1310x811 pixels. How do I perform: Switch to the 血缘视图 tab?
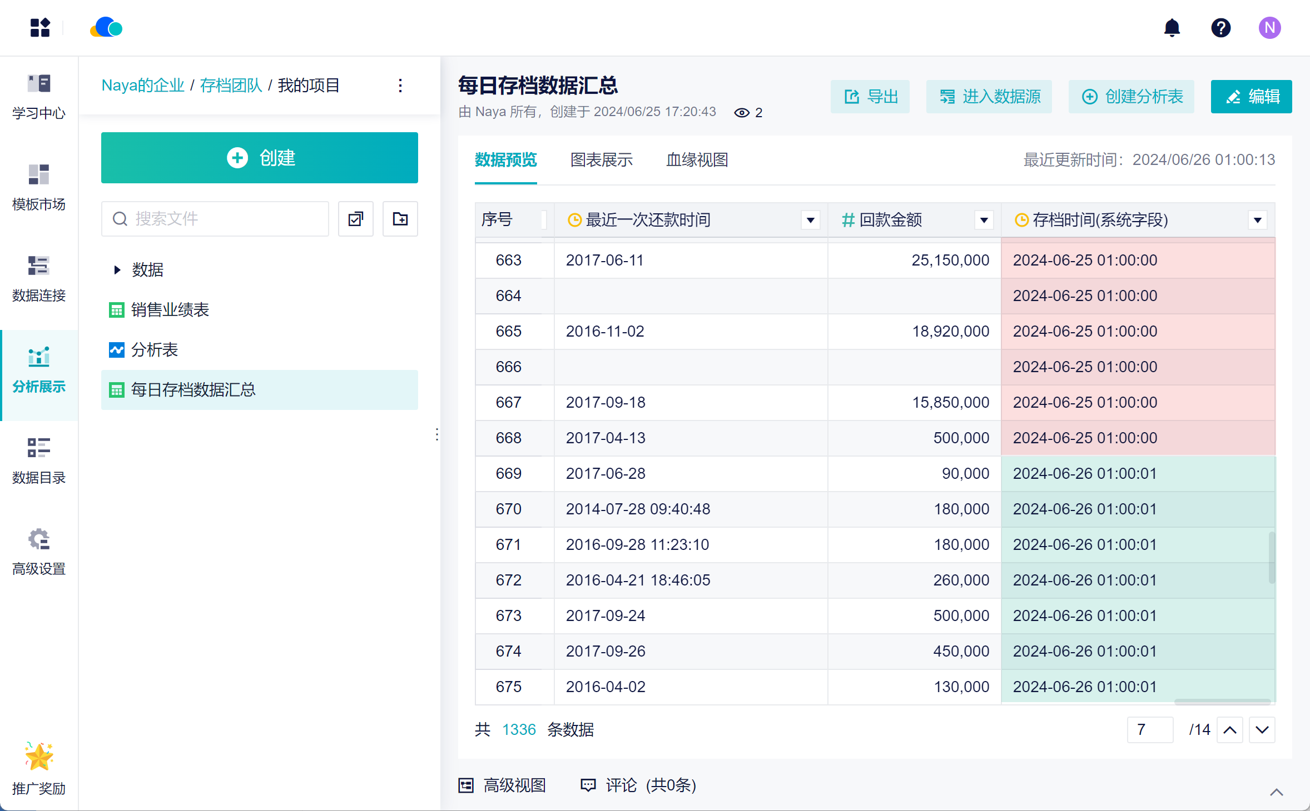[697, 160]
